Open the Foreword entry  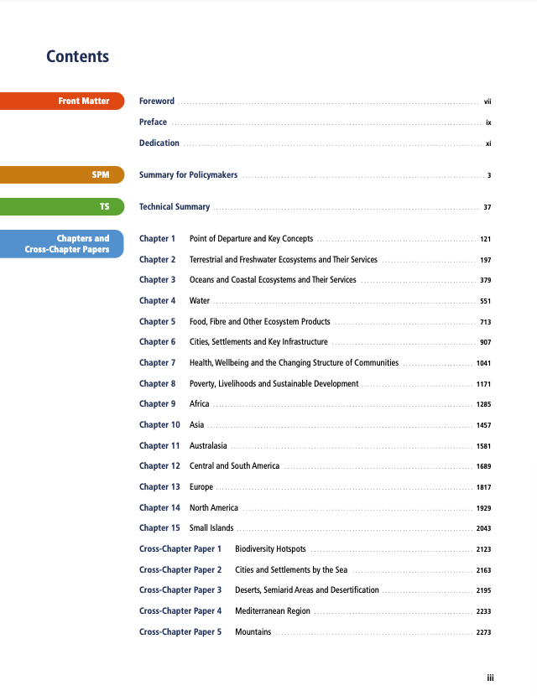tap(157, 101)
